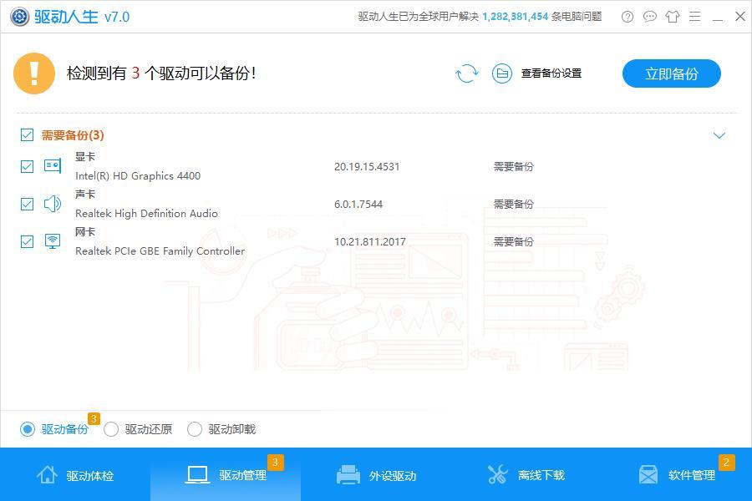Toggle the 需要备份(3) select-all checkbox
The height and width of the screenshot is (501, 752).
(x=27, y=134)
